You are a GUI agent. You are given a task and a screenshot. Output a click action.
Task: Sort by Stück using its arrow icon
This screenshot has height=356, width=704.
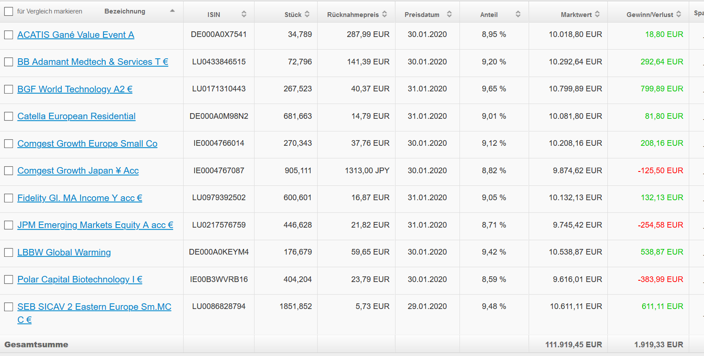pos(307,14)
